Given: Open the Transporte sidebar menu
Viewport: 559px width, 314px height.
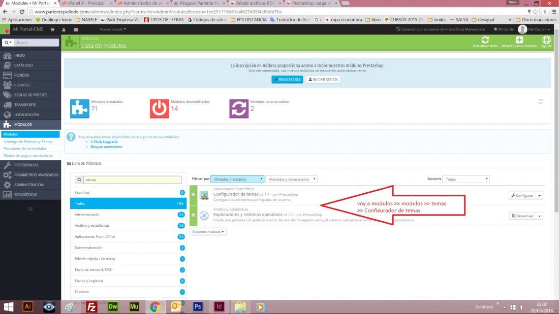Looking at the screenshot, I should click(x=30, y=104).
